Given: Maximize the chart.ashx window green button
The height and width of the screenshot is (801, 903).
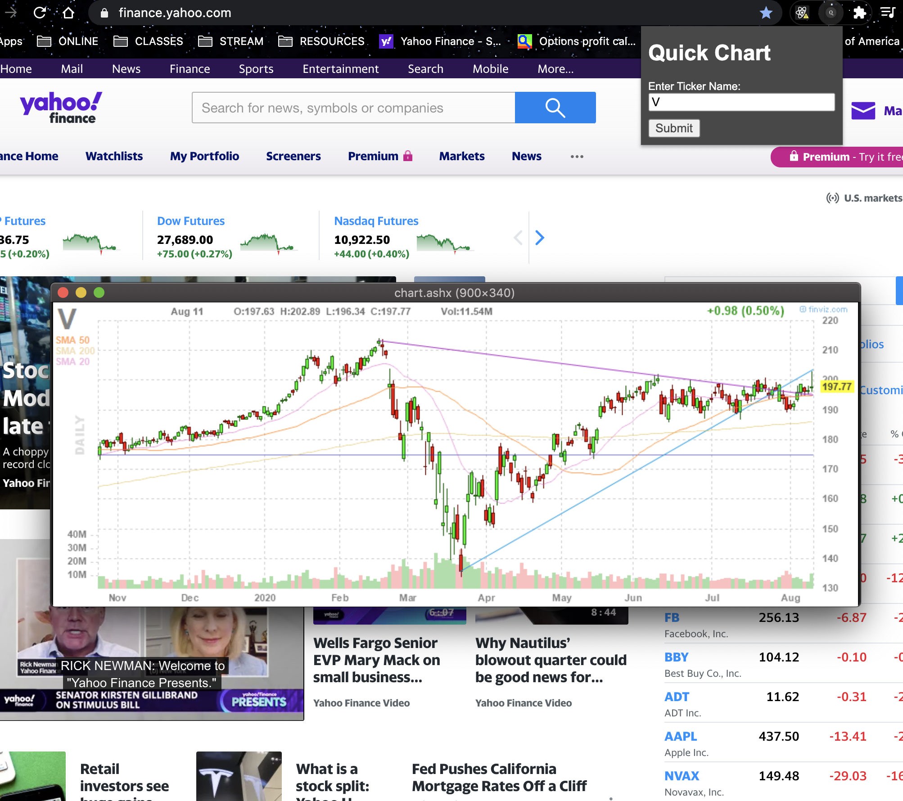Looking at the screenshot, I should coord(99,293).
